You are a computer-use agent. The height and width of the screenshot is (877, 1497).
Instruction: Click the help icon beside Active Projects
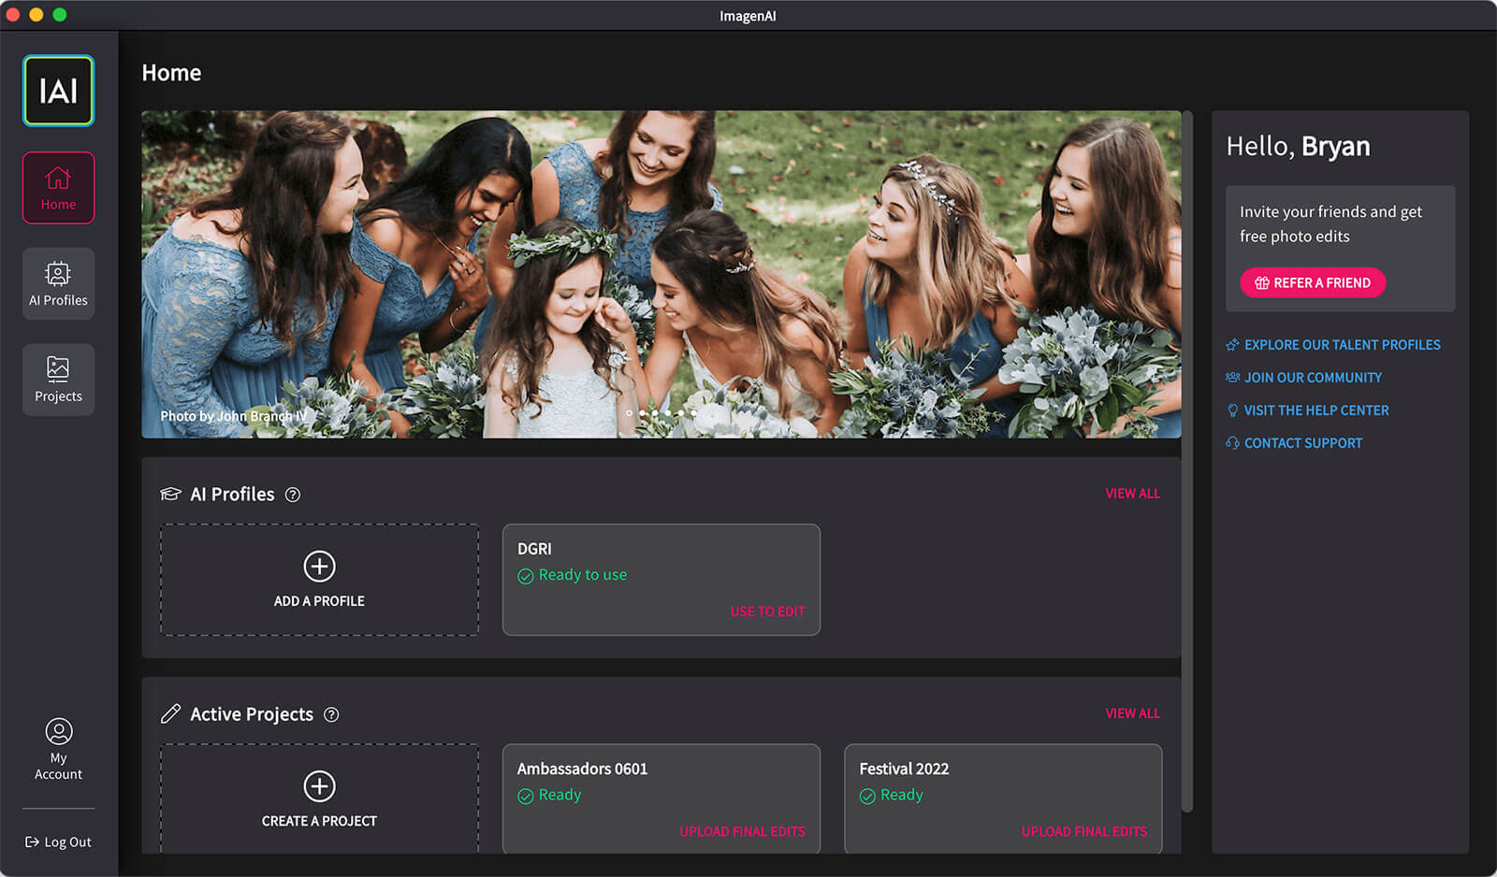[x=331, y=714]
